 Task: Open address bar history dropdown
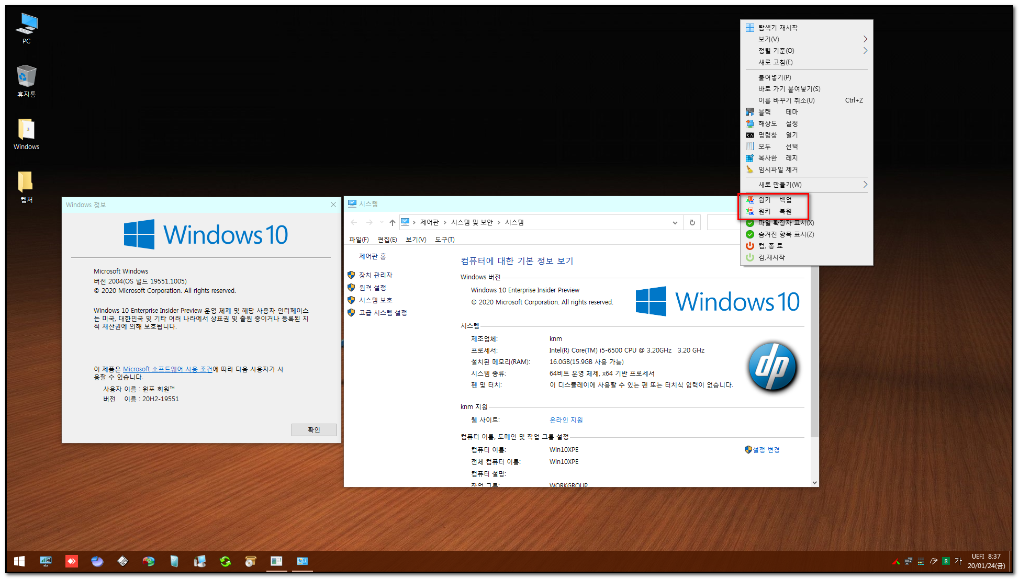(x=675, y=222)
